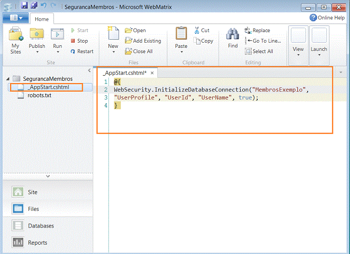Viewport: 350px width, 254px height.
Task: Expand the Paste dropdown arrow
Action: pyautogui.click(x=182, y=52)
